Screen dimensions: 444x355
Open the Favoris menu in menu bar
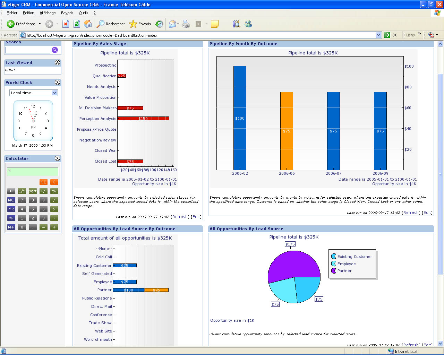67,13
